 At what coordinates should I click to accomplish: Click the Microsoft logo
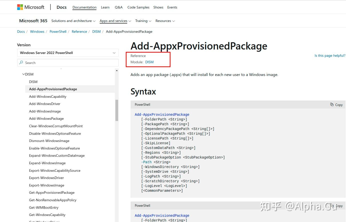[x=30, y=7]
